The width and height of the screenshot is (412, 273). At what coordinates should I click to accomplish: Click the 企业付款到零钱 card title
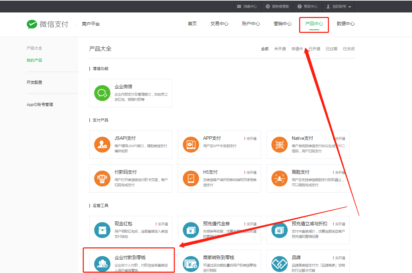tap(130, 257)
